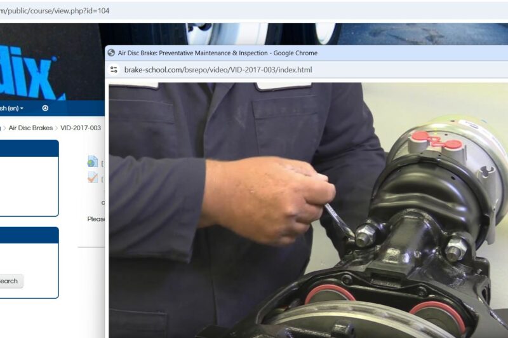Click the main window address bar with view.php?id=104
This screenshot has height=338, width=508.
click(55, 11)
